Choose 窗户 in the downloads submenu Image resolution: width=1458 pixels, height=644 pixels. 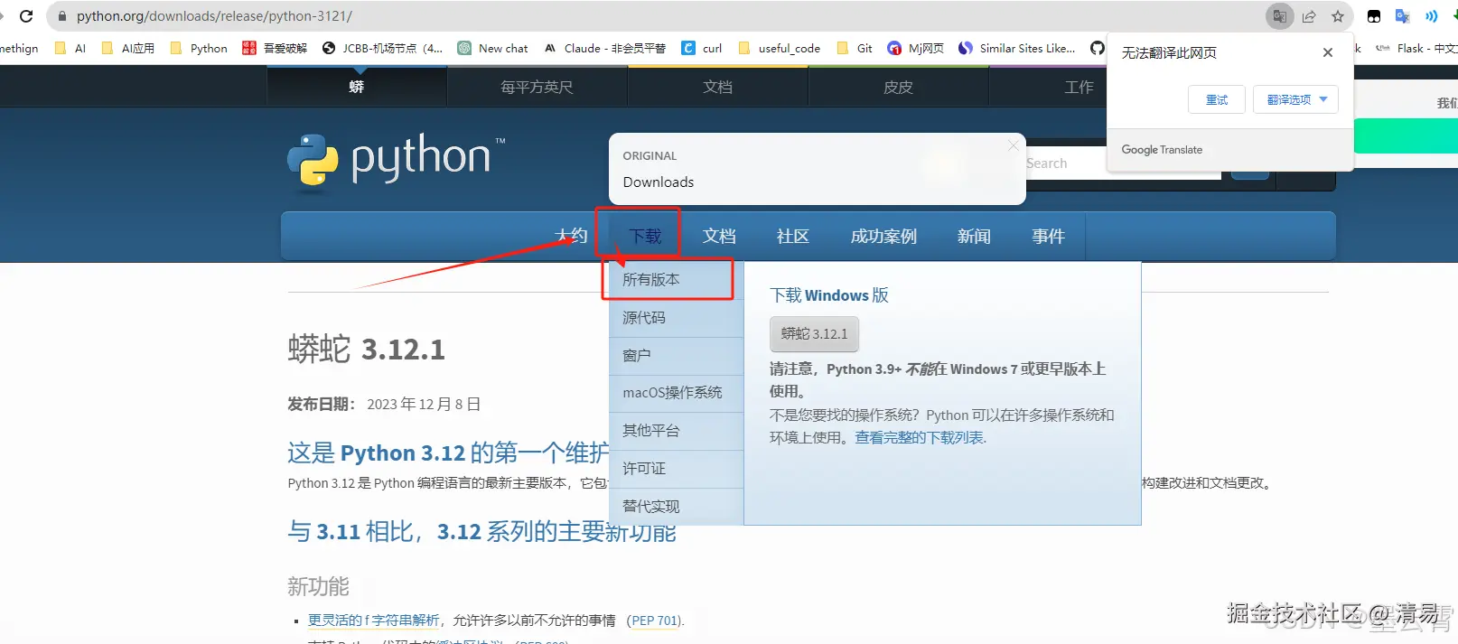(x=677, y=356)
